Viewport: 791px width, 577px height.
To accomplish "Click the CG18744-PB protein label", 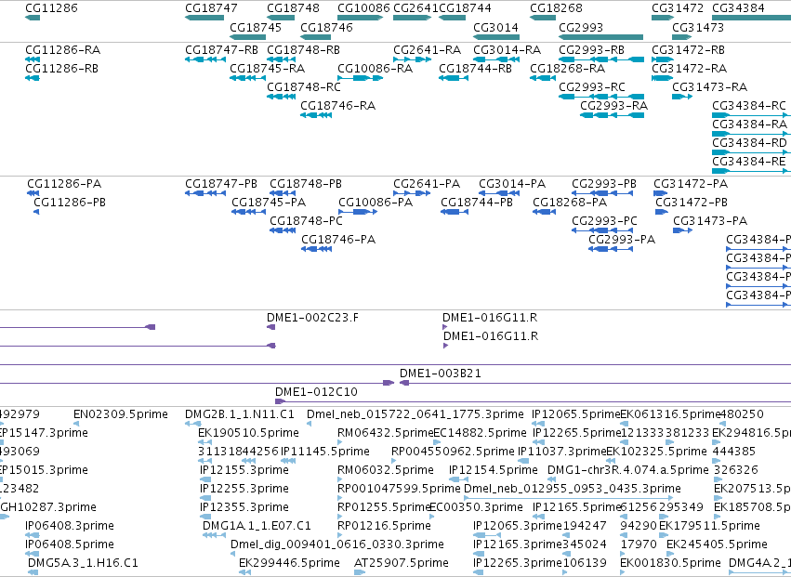I will coord(477,203).
